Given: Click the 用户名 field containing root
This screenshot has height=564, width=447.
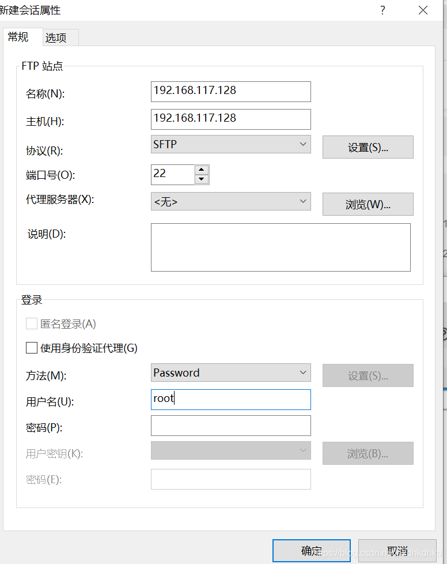Looking at the screenshot, I should tap(230, 399).
